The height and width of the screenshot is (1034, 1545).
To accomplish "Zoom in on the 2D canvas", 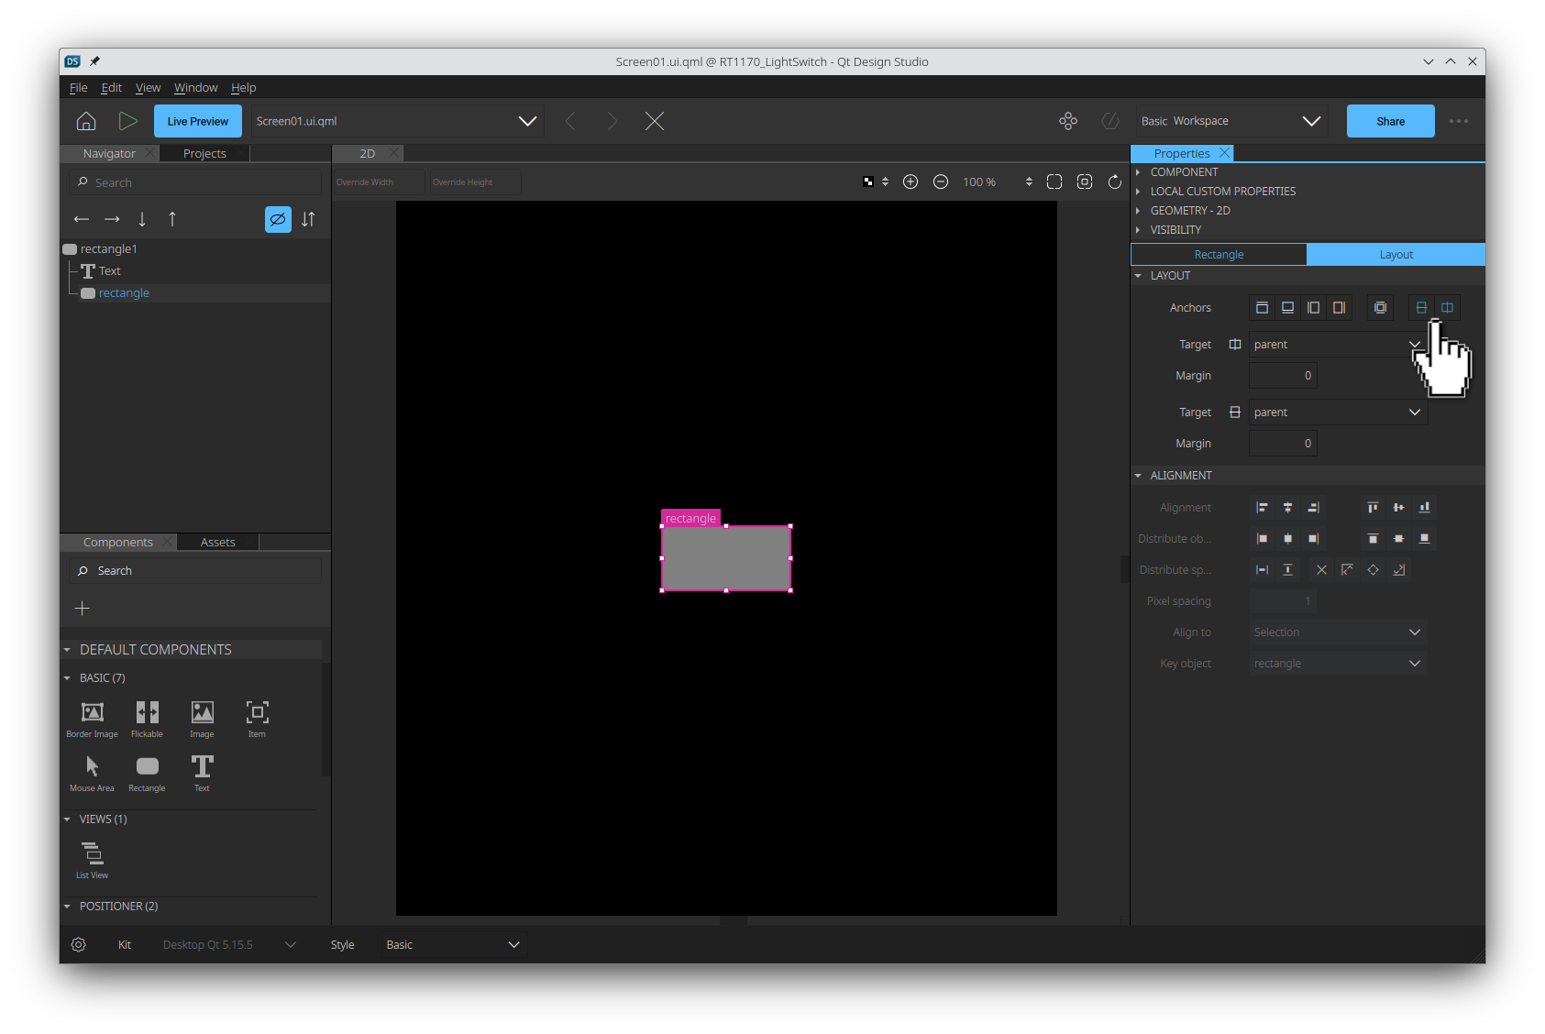I will pos(911,181).
